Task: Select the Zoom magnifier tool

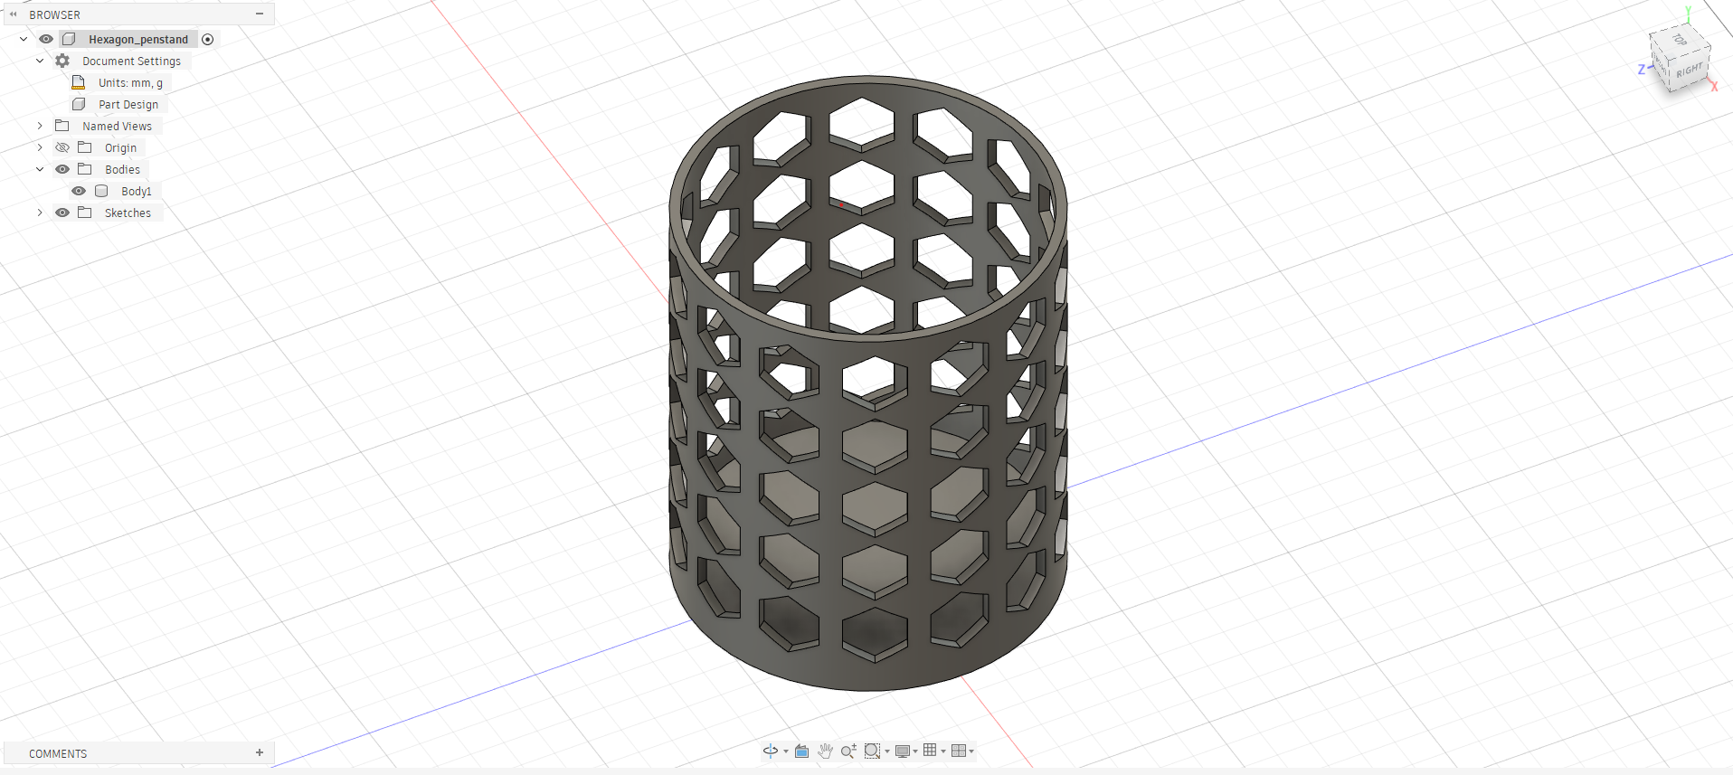Action: tap(848, 751)
